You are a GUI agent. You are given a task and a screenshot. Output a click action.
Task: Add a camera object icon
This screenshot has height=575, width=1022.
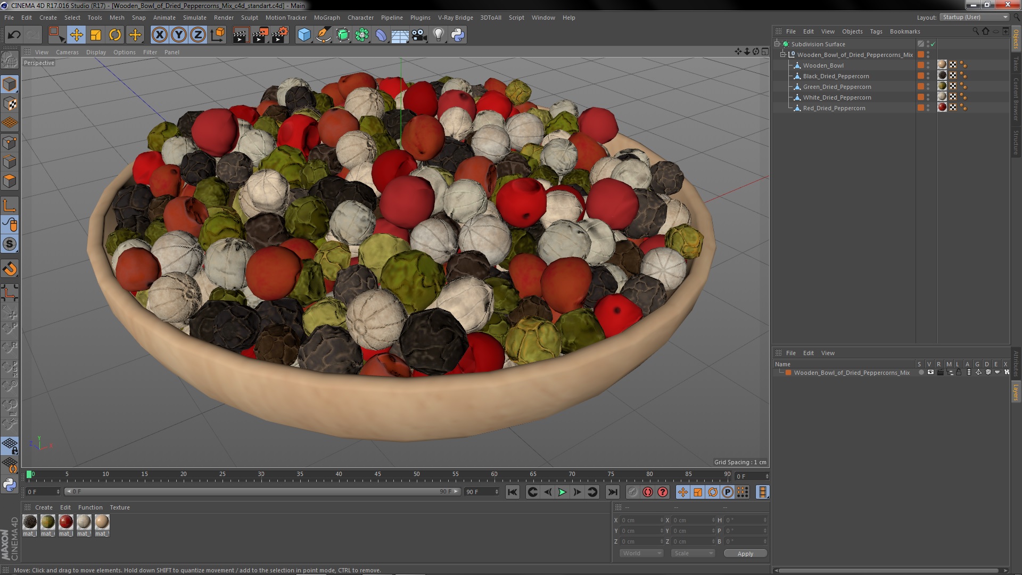click(x=419, y=35)
